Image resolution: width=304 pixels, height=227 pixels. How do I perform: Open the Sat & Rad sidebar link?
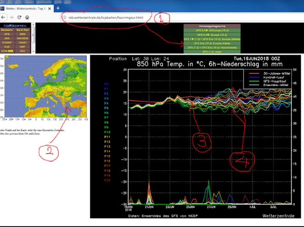coord(22,30)
